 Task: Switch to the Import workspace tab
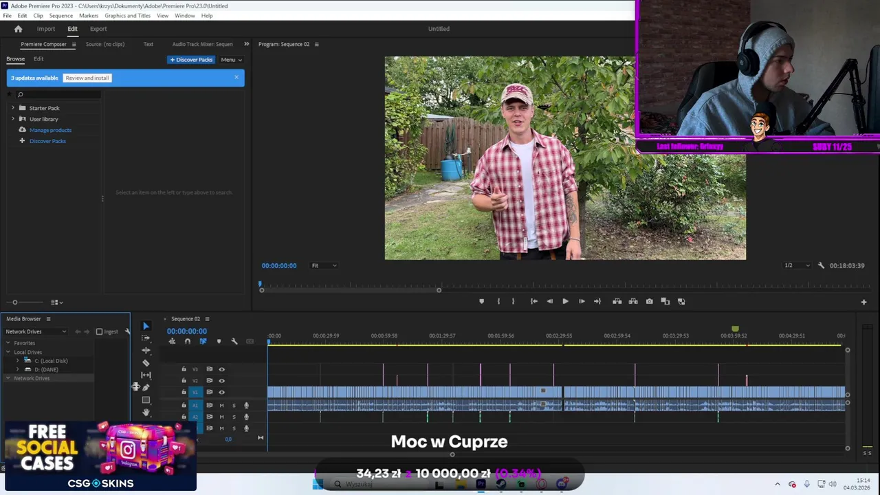(46, 29)
